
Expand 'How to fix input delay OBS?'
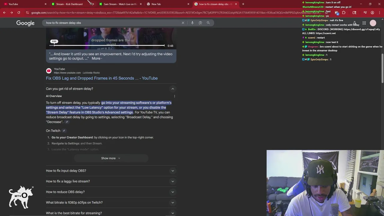click(111, 171)
